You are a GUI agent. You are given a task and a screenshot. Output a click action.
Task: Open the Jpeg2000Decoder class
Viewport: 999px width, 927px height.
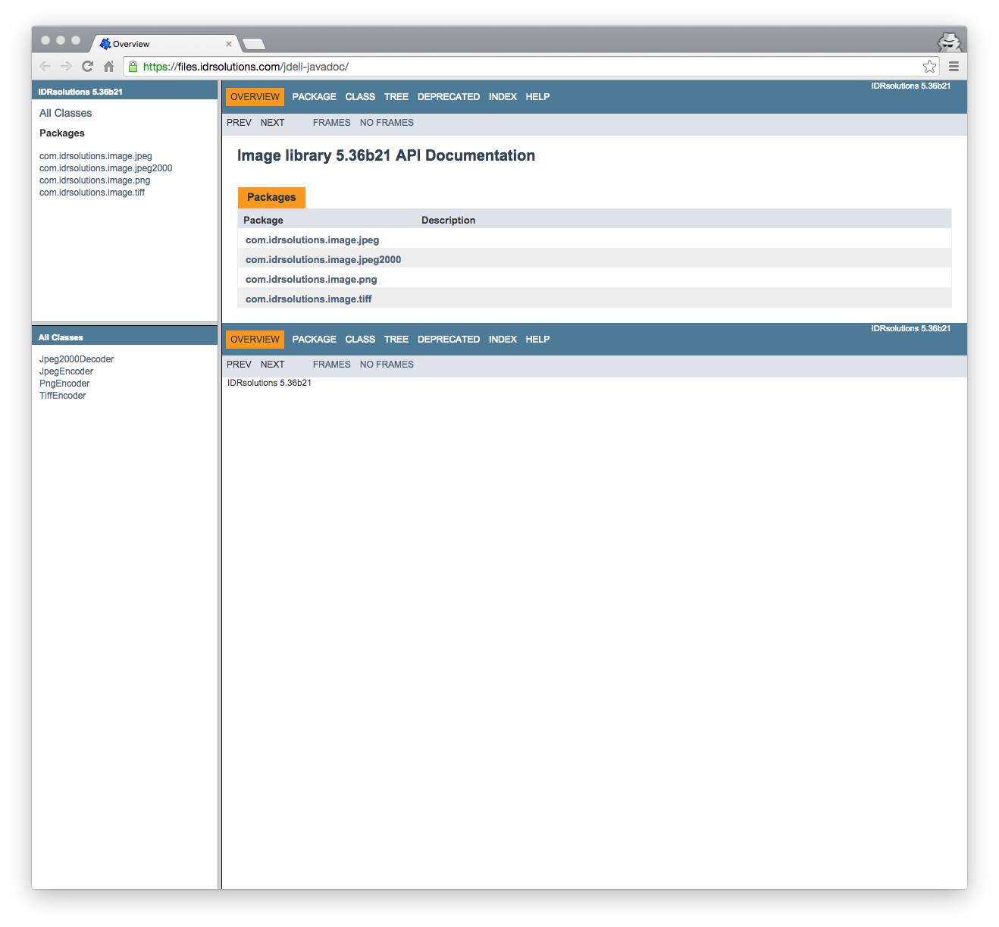click(x=77, y=359)
